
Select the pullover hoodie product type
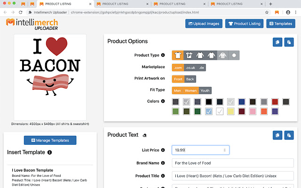[x=222, y=55]
